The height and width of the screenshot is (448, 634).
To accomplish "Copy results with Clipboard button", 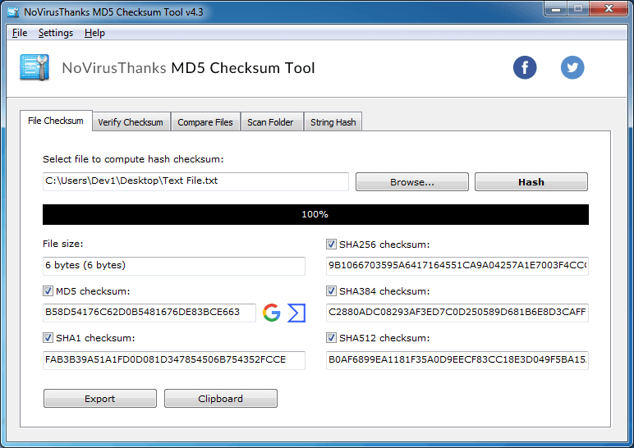I will coord(221,399).
